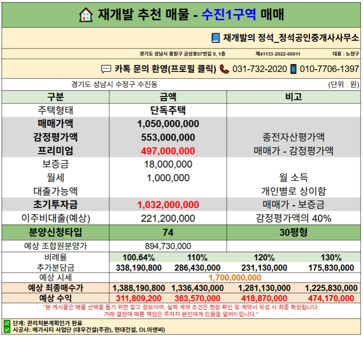Click the blue book icon beside office name
The width and height of the screenshot is (363, 338).
click(x=215, y=38)
